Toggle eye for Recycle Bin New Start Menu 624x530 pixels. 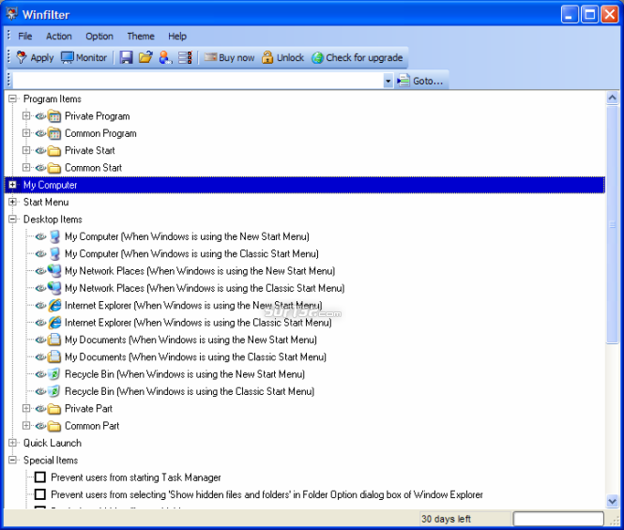coord(40,374)
